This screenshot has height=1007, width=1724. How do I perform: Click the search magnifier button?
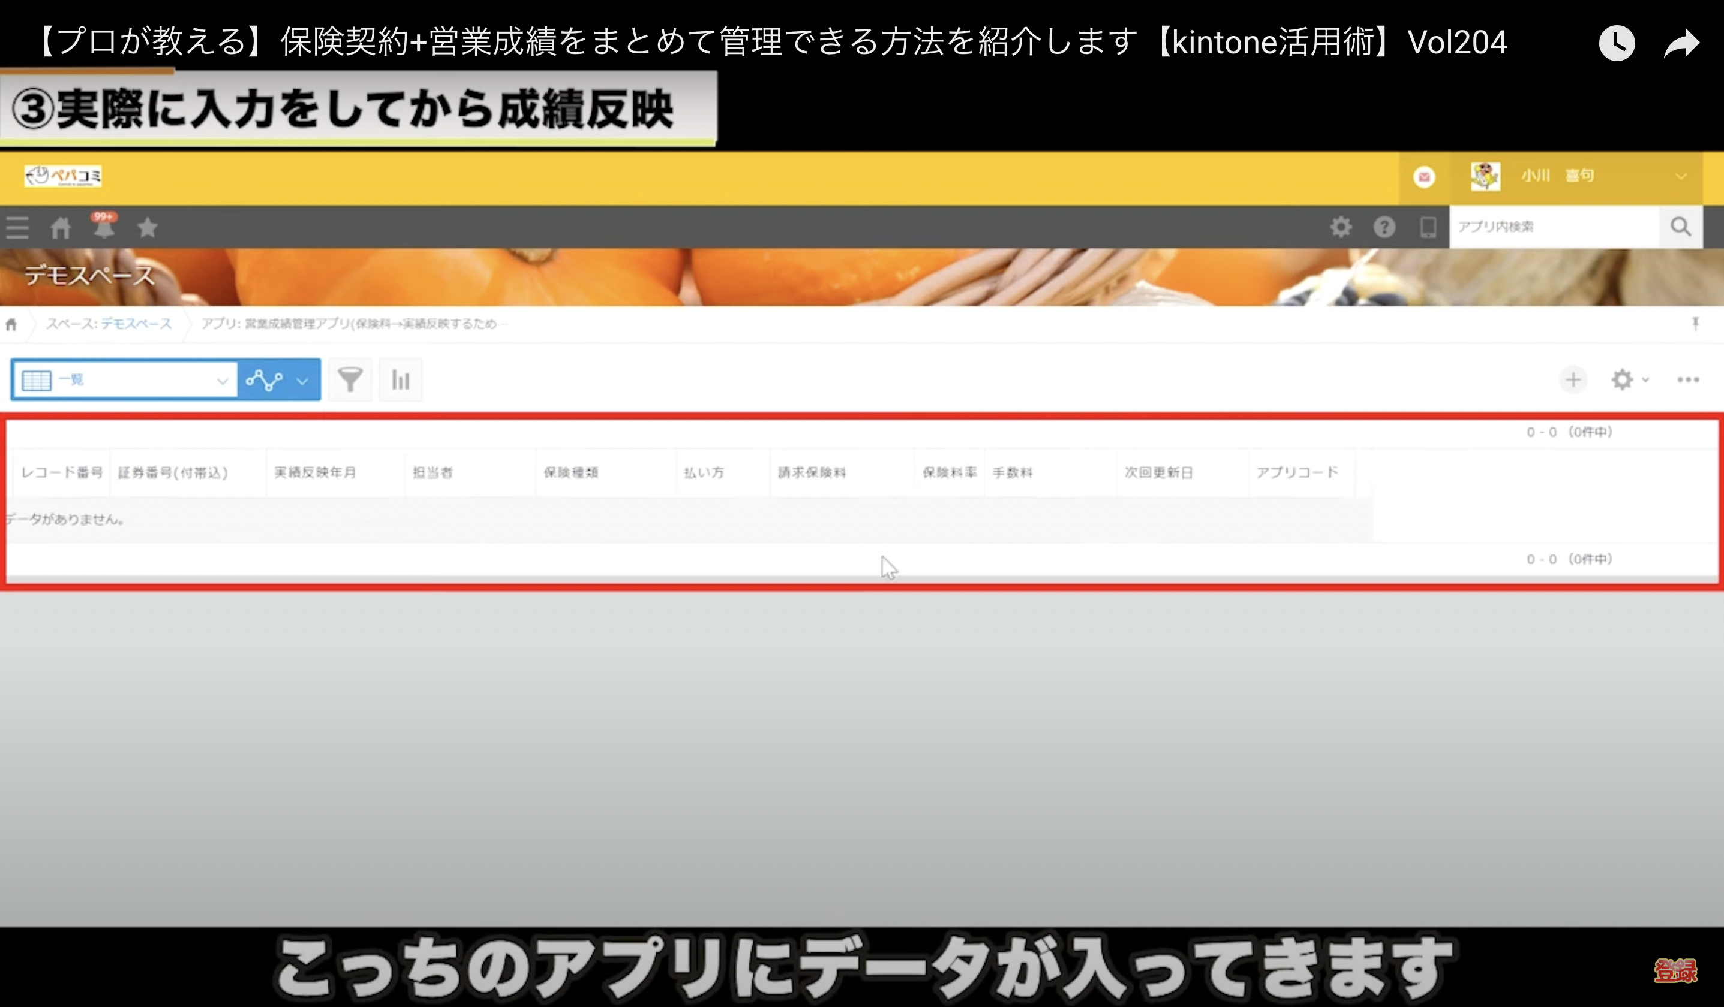[1680, 227]
